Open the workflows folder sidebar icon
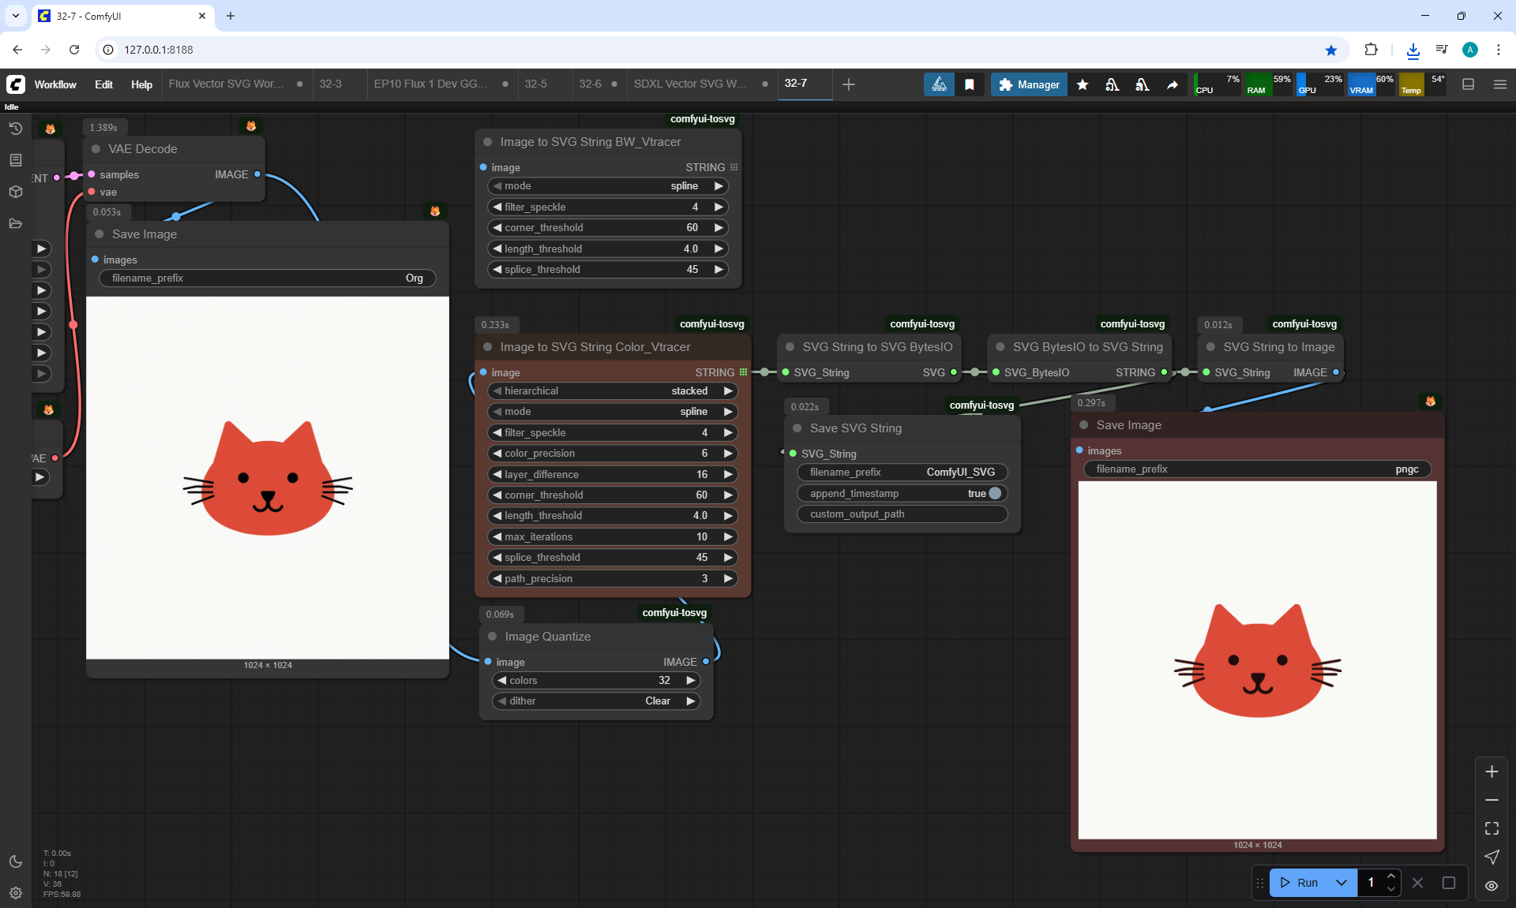This screenshot has height=908, width=1516. coord(15,223)
